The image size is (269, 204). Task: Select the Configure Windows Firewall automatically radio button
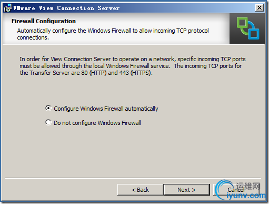click(x=48, y=108)
